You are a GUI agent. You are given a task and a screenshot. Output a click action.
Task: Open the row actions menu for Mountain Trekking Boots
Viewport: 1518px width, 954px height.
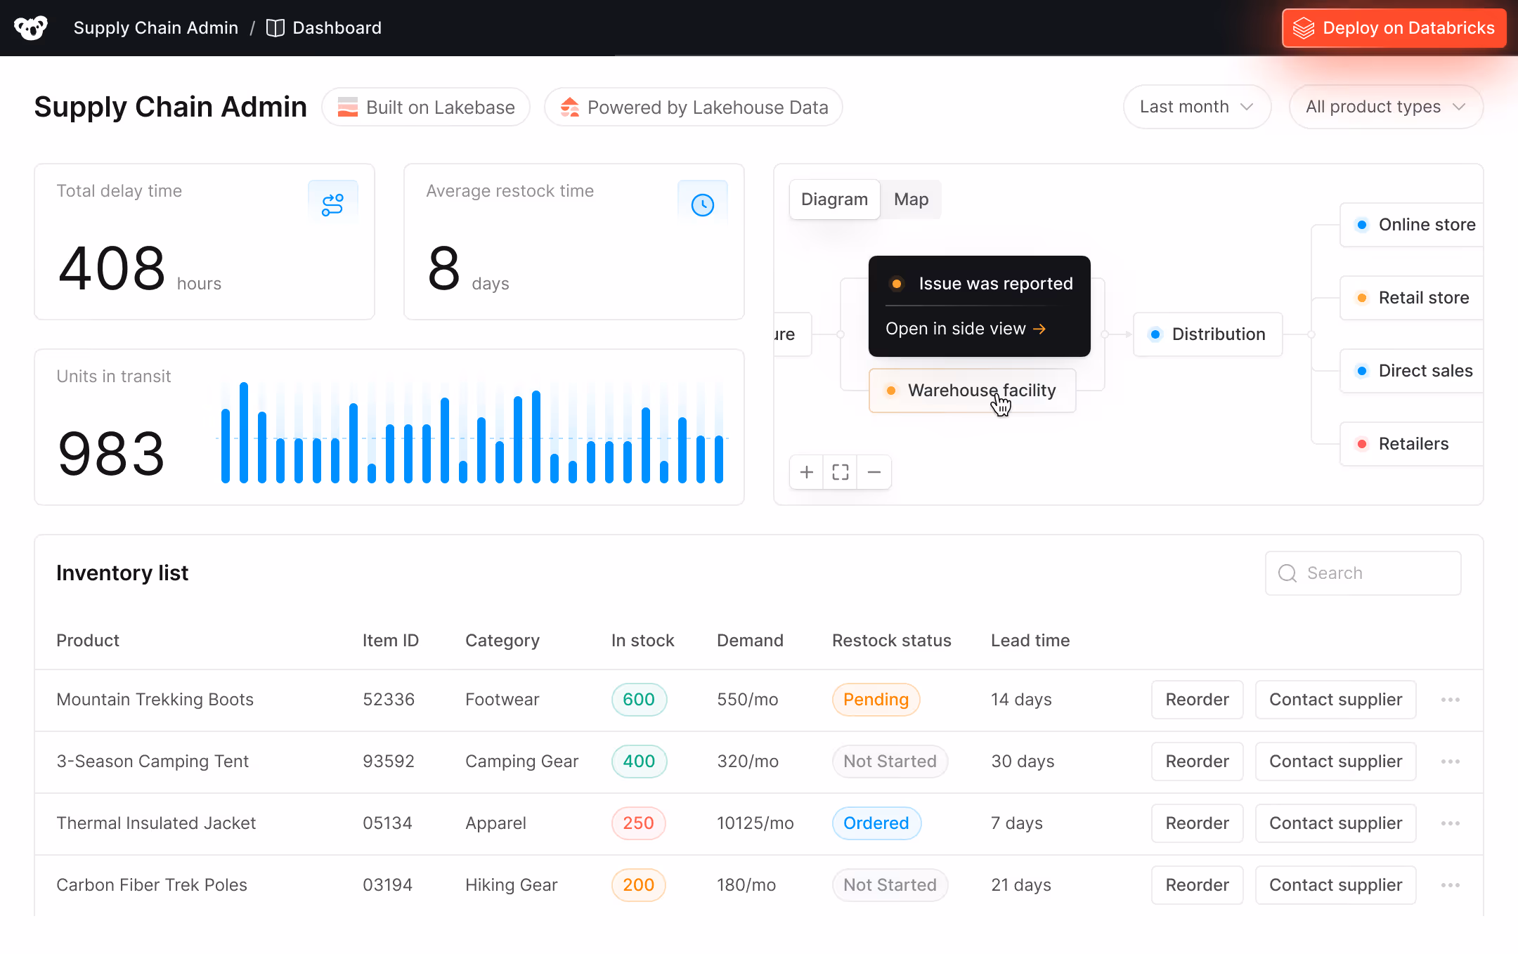tap(1451, 700)
